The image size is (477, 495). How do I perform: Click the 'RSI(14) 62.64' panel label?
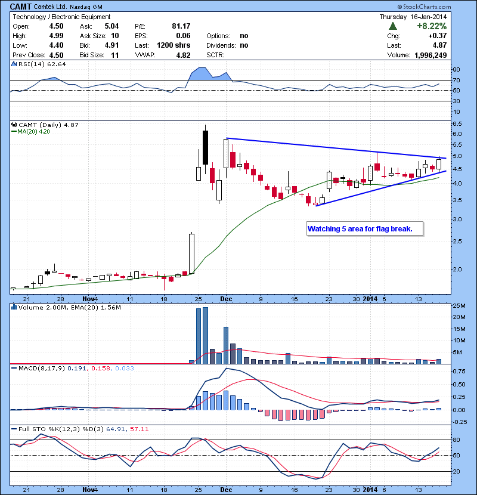(x=42, y=64)
